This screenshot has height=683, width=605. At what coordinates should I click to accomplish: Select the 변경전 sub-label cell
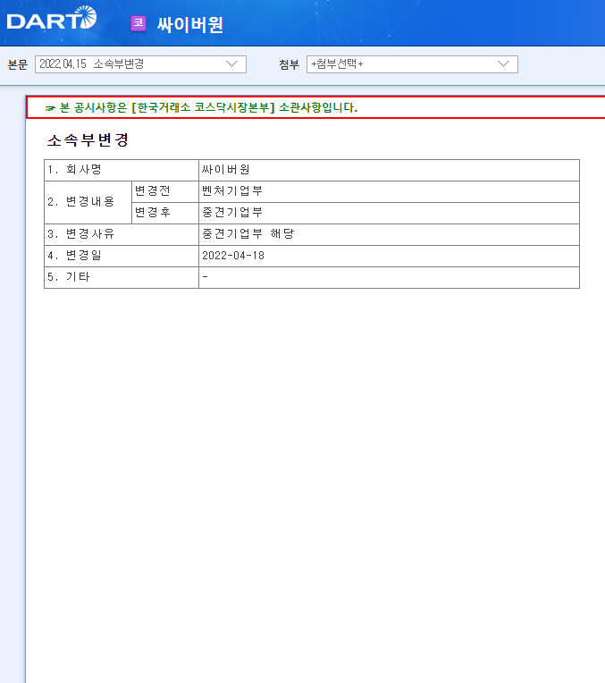point(165,191)
